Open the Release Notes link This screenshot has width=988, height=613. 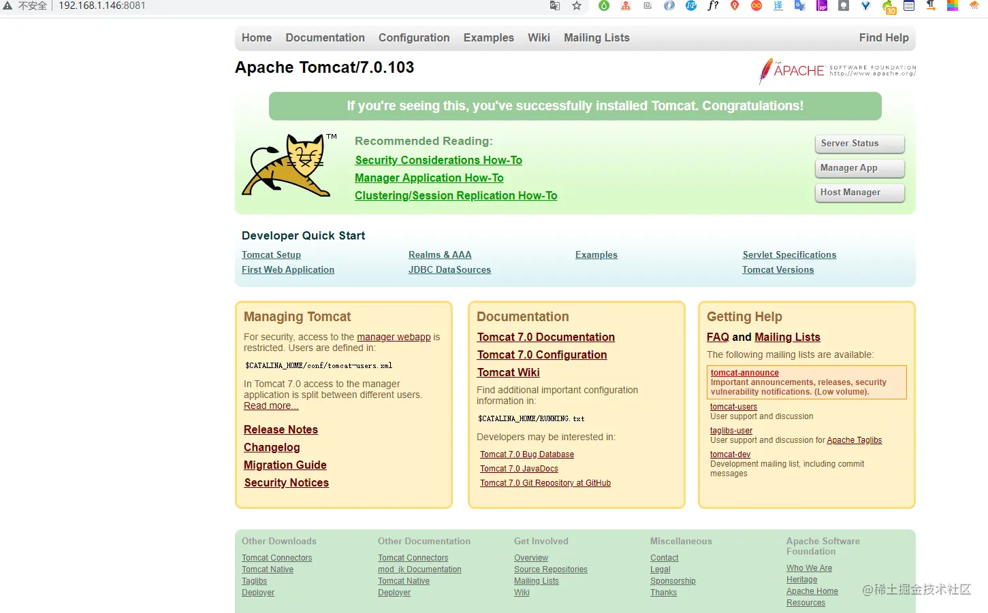(281, 430)
